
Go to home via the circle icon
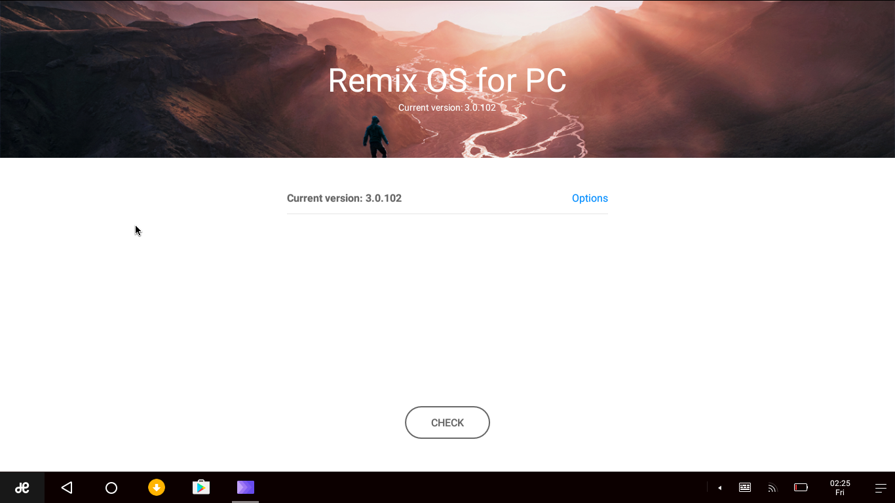tap(111, 487)
